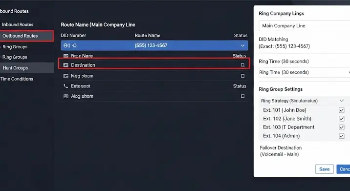
Task: Click the blue Cancel button
Action: 343,169
